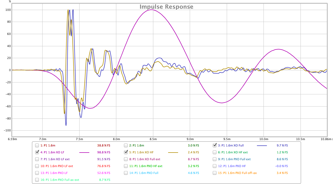Enable trace 14 P1 1.6m PXO Full
The height and width of the screenshot is (184, 333).
click(x=126, y=173)
